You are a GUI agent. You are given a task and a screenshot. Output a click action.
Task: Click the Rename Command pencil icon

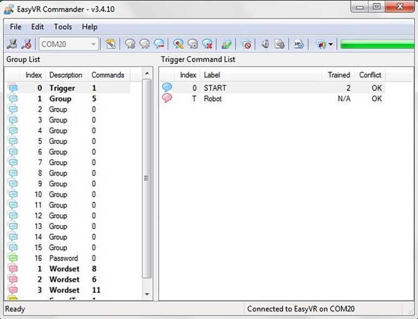pos(178,44)
